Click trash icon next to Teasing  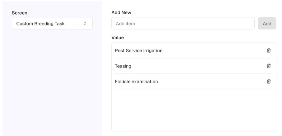(269, 66)
